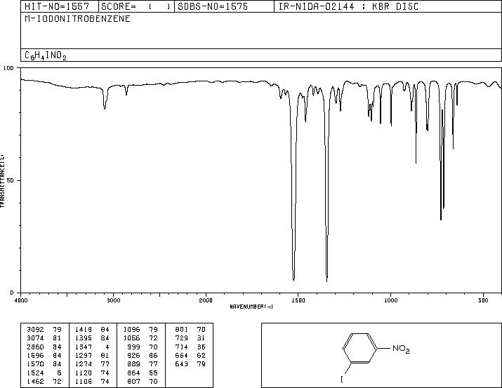
Task: Highlight the 714 entry in peak table
Action: click(182, 347)
